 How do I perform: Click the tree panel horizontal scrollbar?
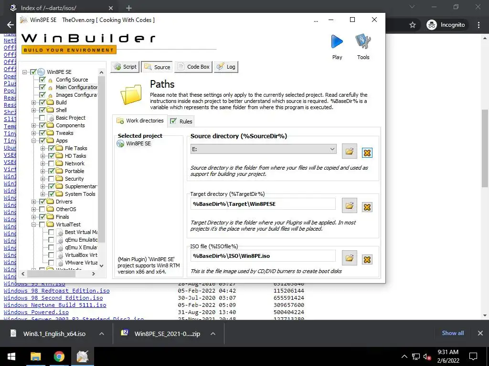tap(52, 274)
